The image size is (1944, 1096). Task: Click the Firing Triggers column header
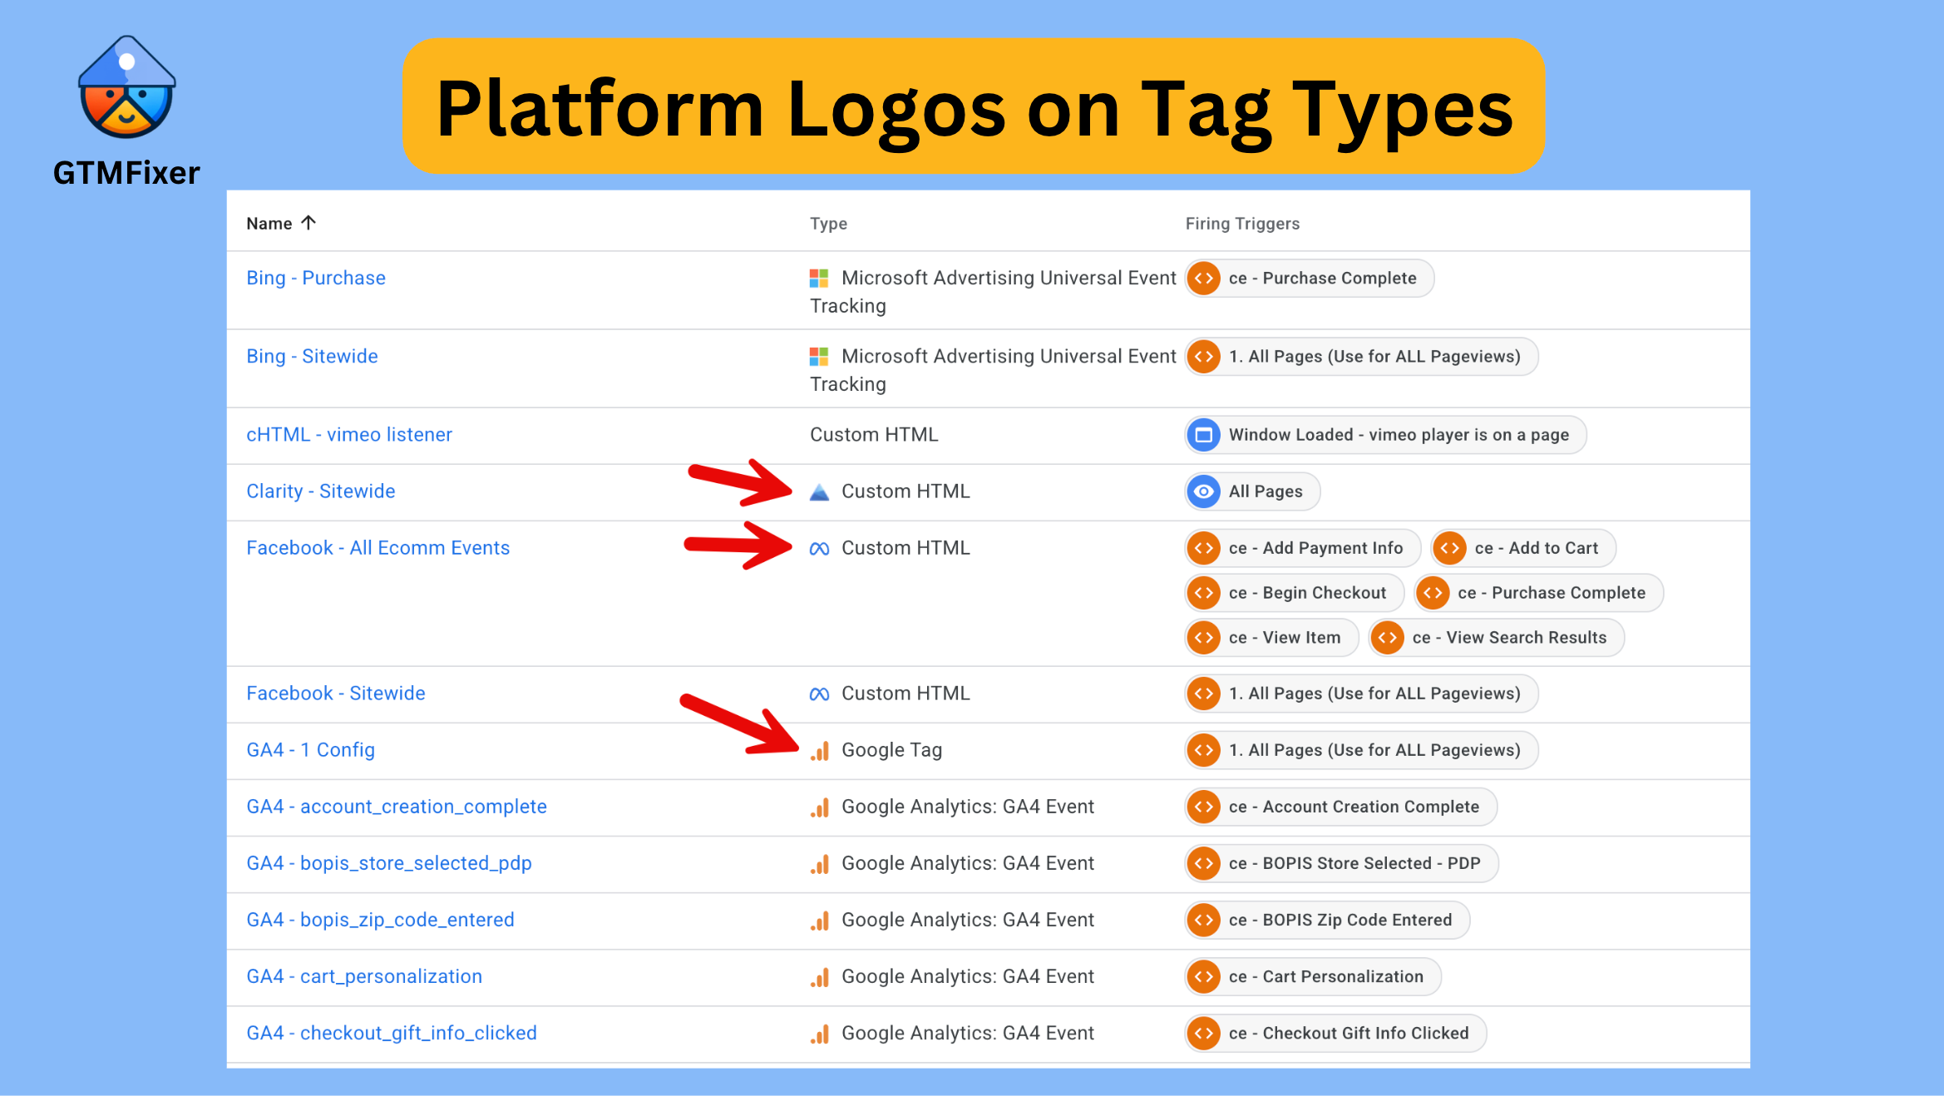(1242, 223)
